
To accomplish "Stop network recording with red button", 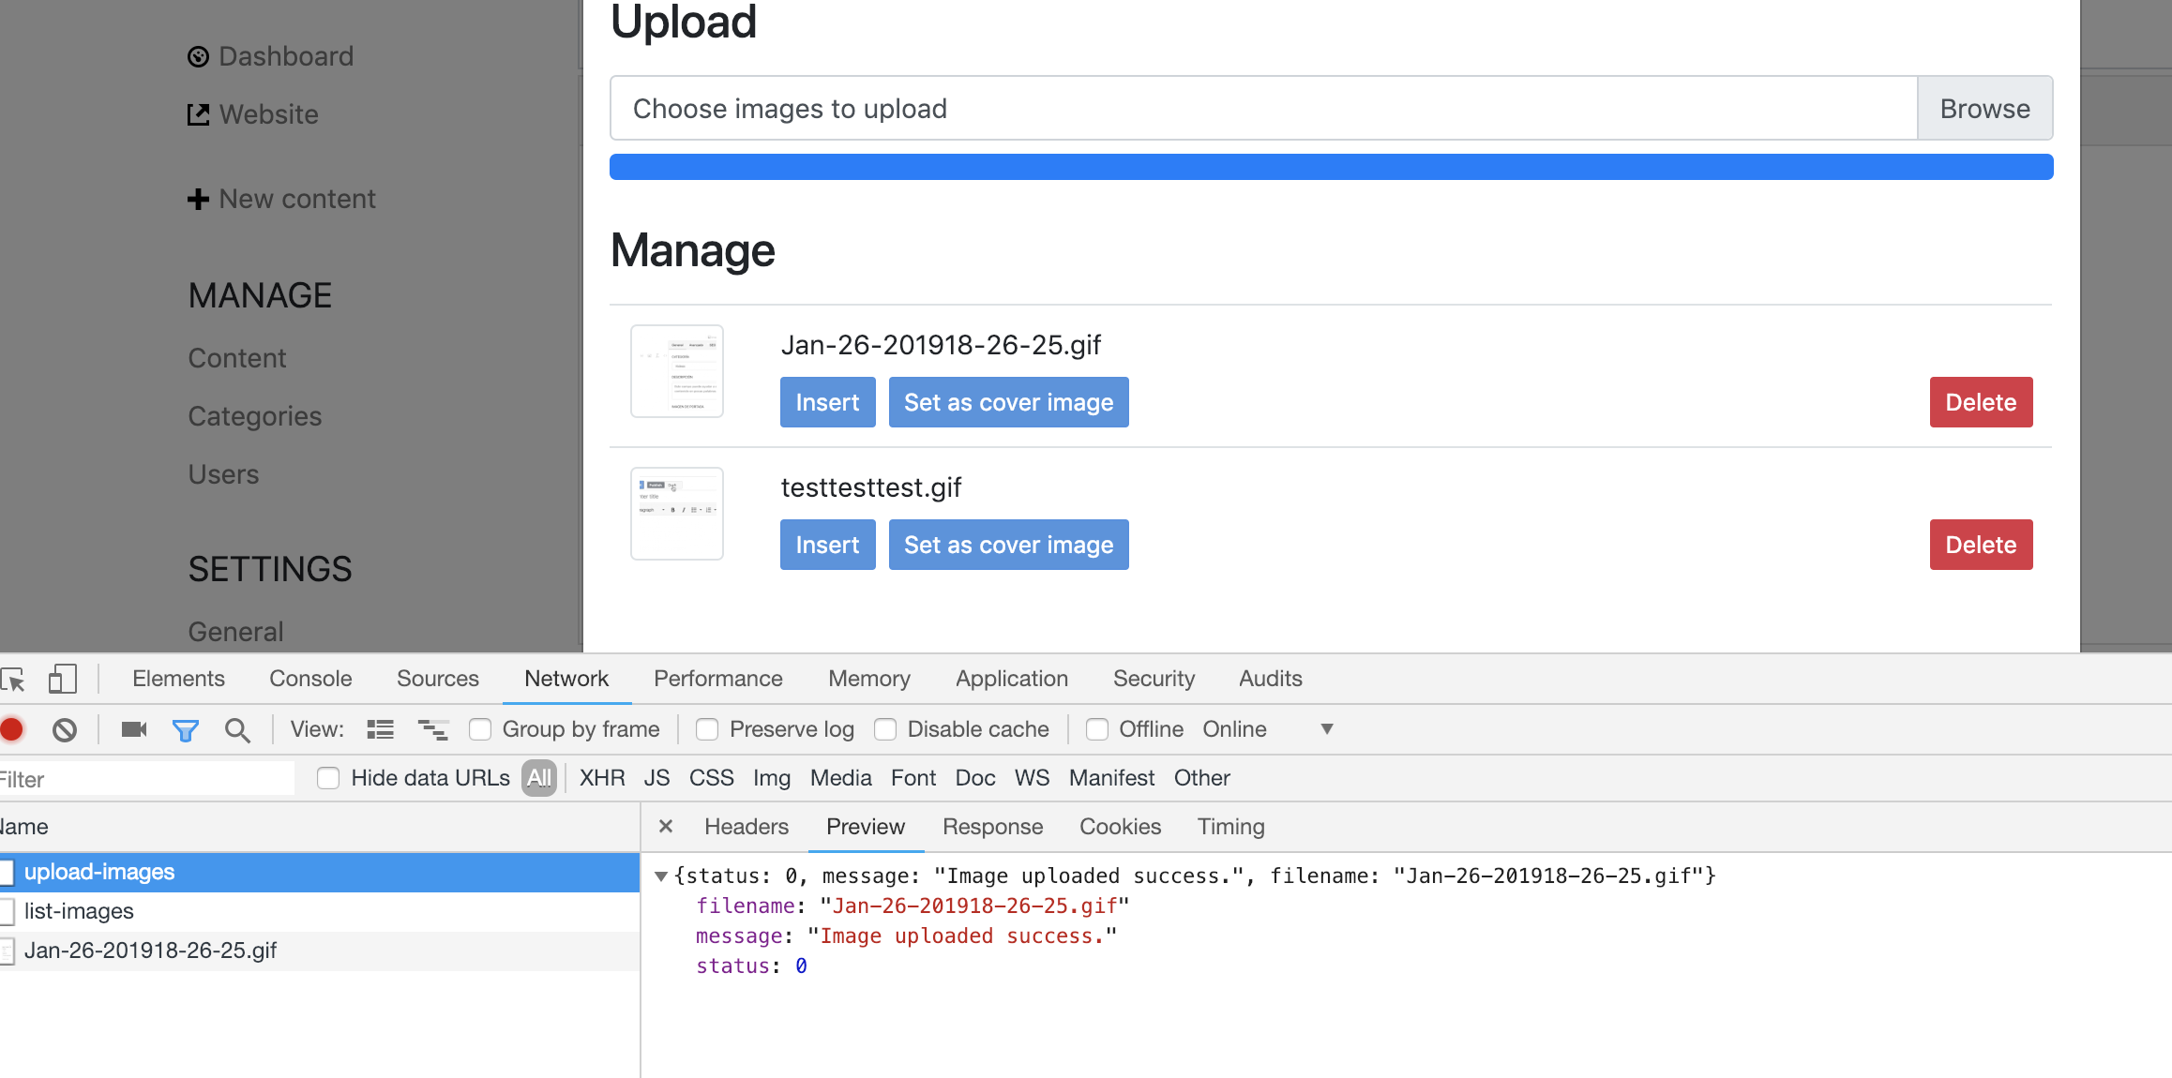I will (x=12, y=729).
